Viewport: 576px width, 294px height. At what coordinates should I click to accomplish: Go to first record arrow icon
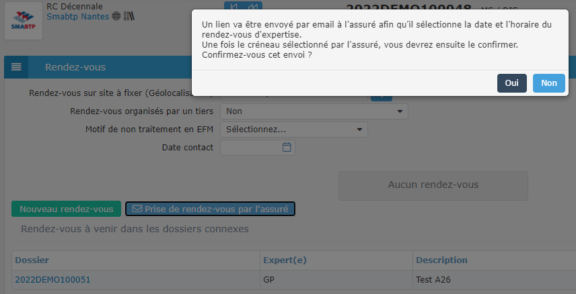233,7
